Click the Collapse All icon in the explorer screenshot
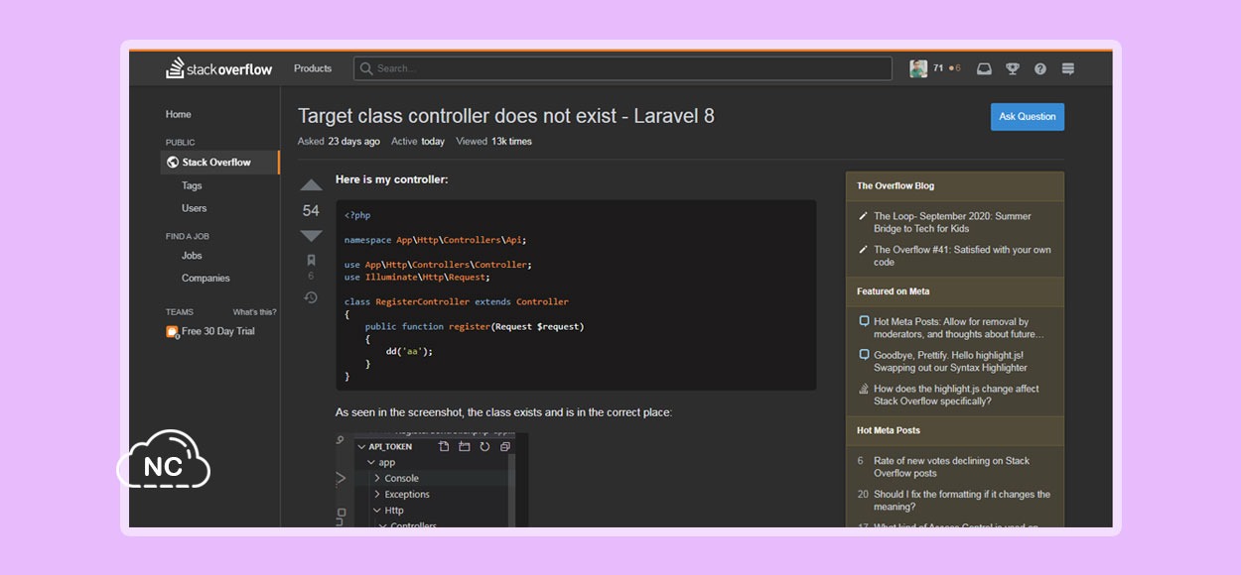This screenshot has width=1241, height=575. click(x=505, y=446)
